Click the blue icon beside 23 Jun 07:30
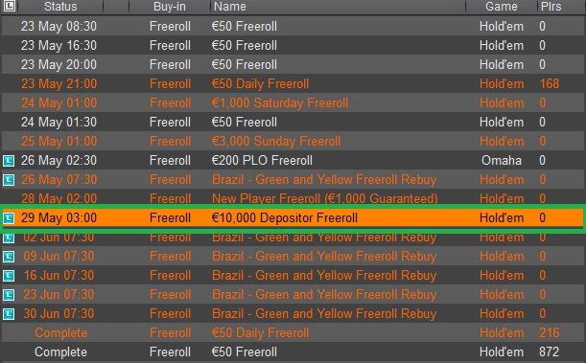This screenshot has height=363, width=586. tap(9, 295)
